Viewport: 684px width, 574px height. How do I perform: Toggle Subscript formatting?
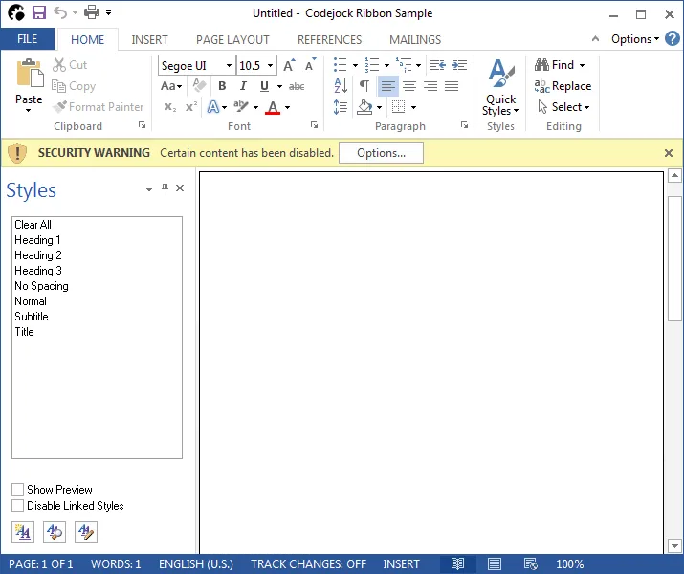pyautogui.click(x=170, y=107)
